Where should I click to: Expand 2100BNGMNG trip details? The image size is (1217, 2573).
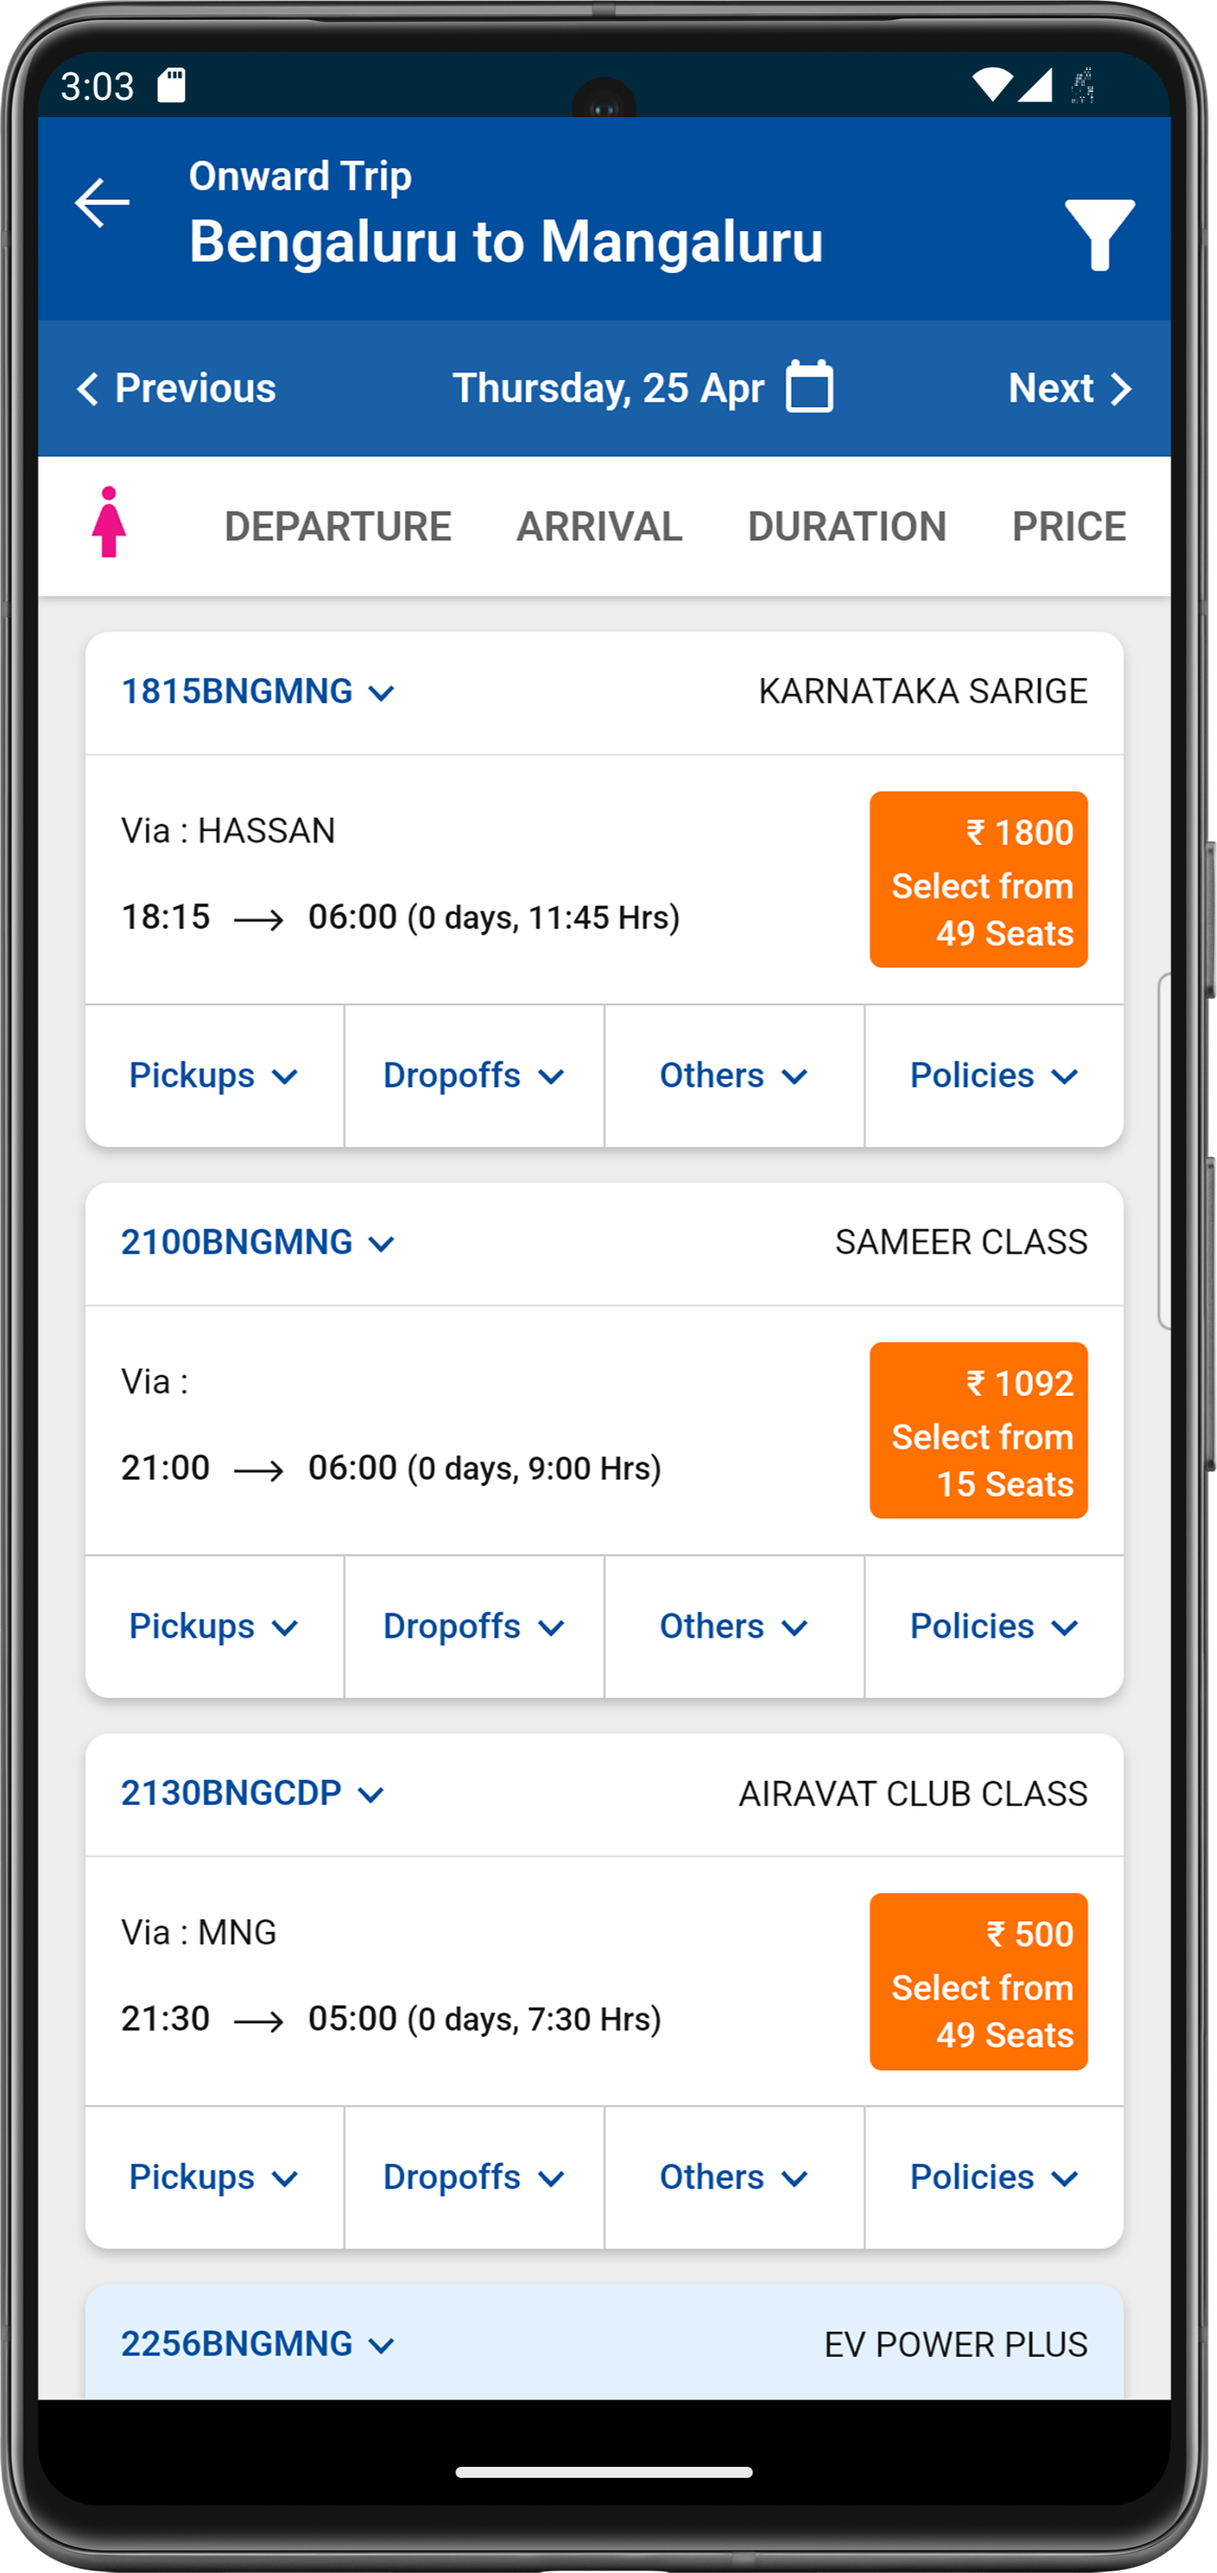(x=258, y=1242)
